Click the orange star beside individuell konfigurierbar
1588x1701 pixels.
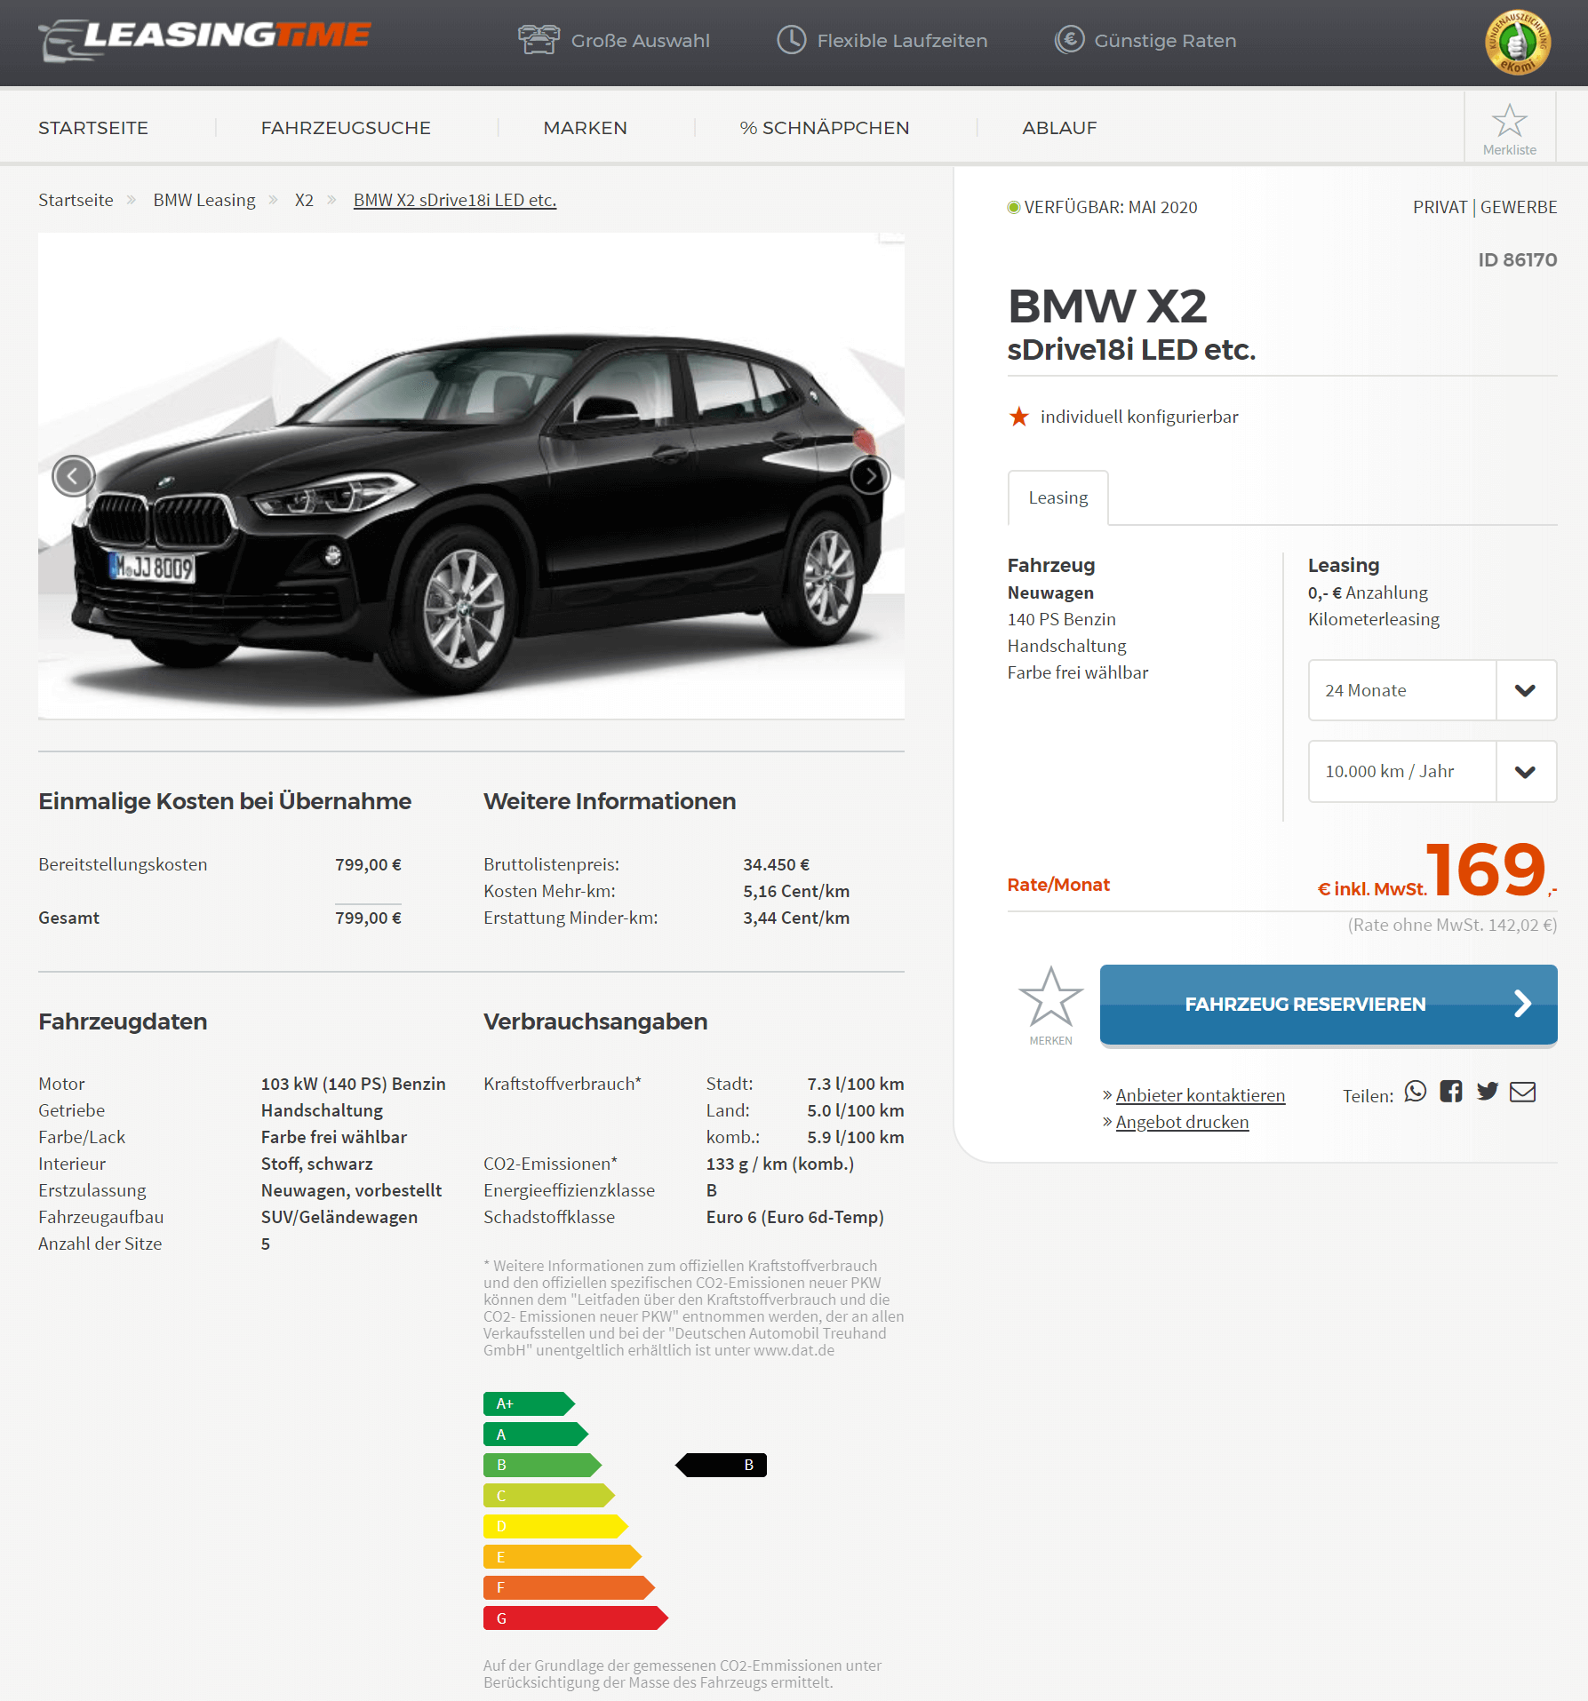(1019, 417)
